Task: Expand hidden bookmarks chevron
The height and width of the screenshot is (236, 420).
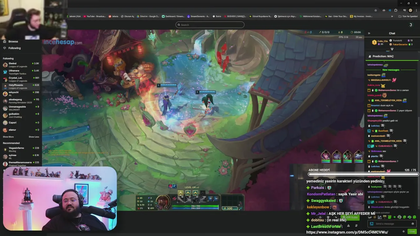Action: (392, 16)
